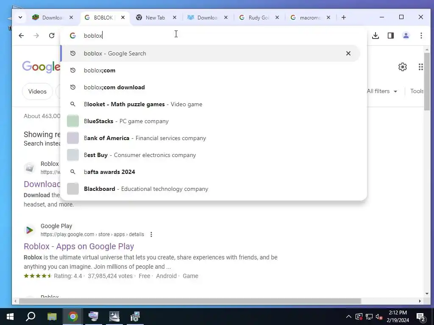Screen dimensions: 434x325
Task: Select the Videos filter chip
Action: tap(37, 91)
